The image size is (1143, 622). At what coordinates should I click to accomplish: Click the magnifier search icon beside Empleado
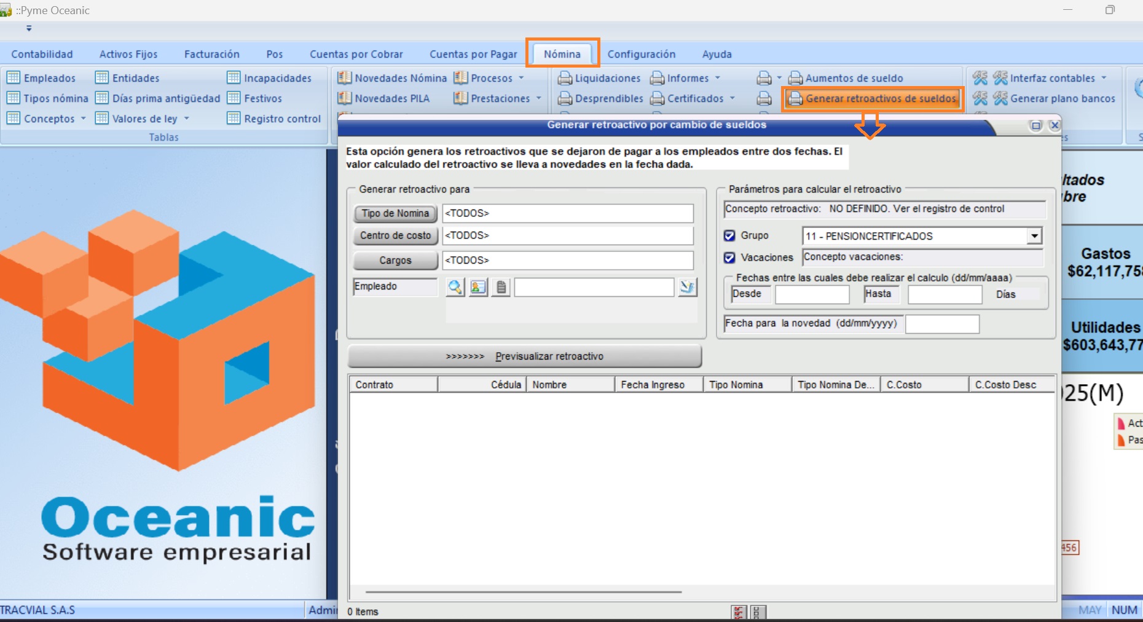point(455,287)
